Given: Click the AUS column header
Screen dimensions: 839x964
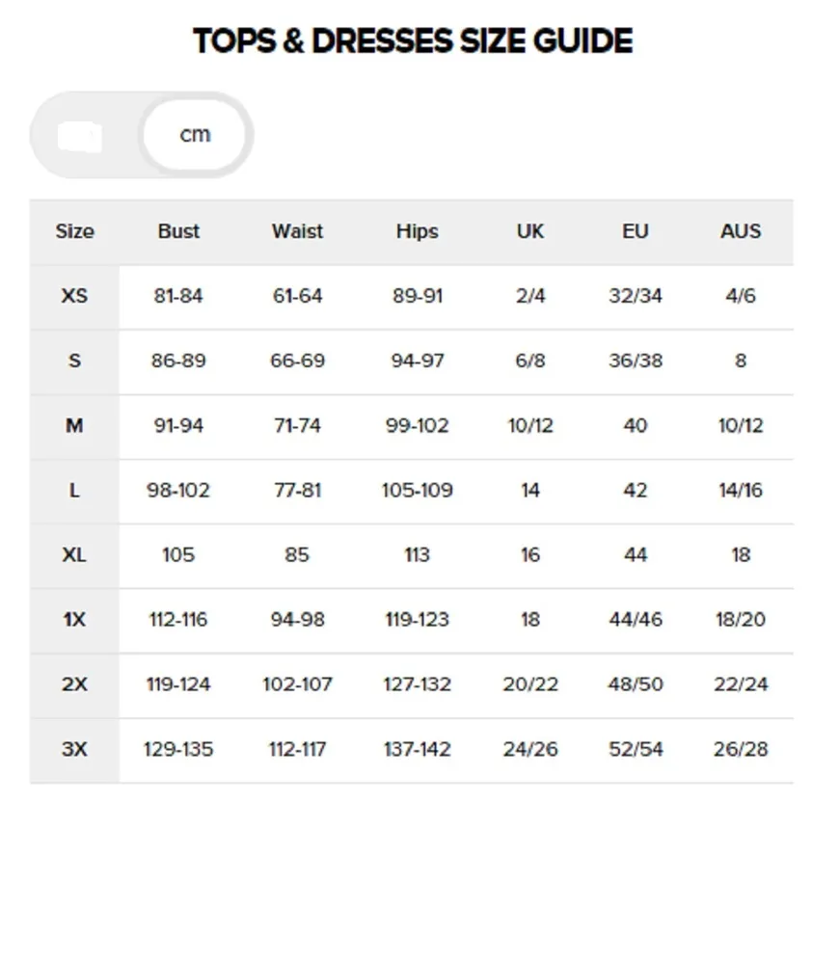Looking at the screenshot, I should [x=740, y=231].
